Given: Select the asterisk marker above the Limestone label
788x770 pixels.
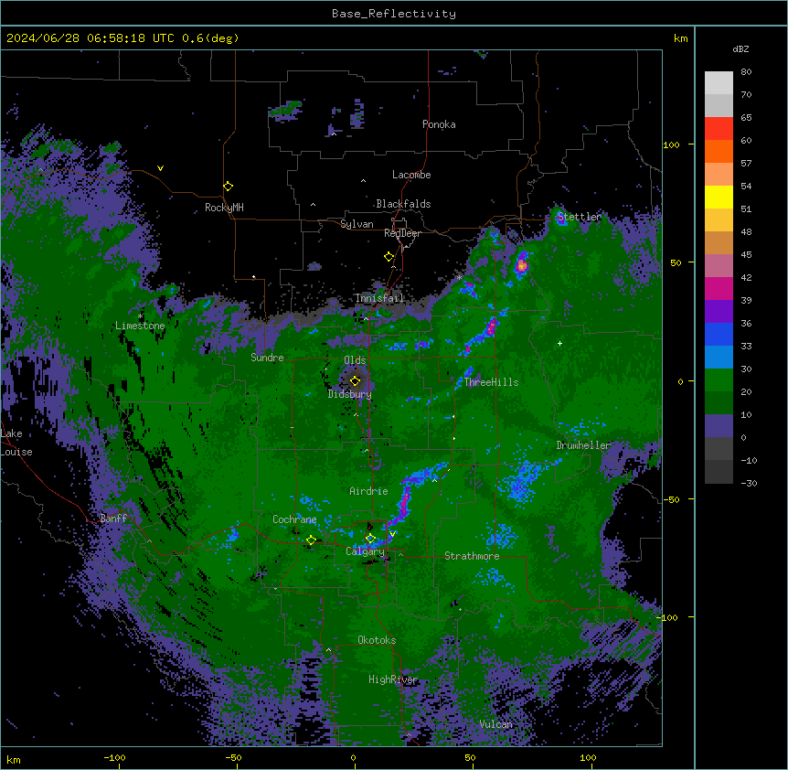Looking at the screenshot, I should (140, 316).
